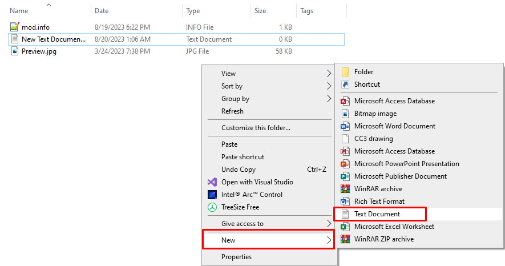
Task: Expand the Group by submenu arrow
Action: 329,99
